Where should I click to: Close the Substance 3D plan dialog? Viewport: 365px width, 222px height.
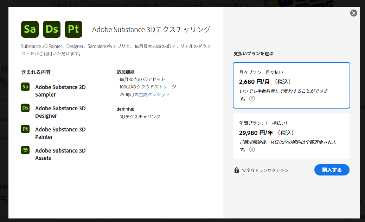pyautogui.click(x=354, y=13)
